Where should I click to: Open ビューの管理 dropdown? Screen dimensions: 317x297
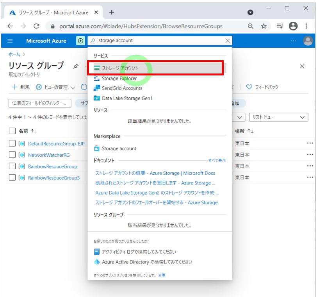55,87
